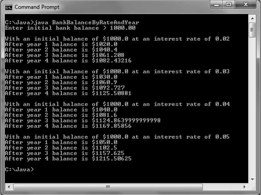Screen dimensions: 261x195
Task: Click the balance value $1125.50881
Action: tap(112, 93)
